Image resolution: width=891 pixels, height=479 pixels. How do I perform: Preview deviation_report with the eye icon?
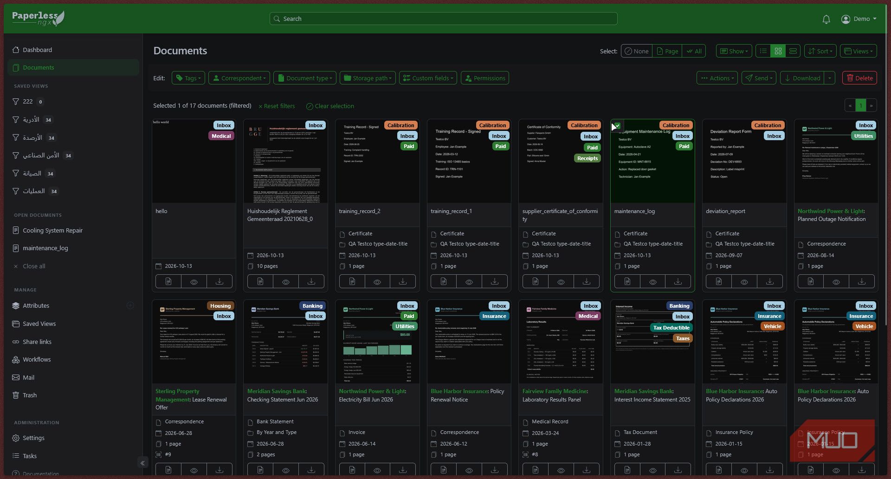coord(744,282)
